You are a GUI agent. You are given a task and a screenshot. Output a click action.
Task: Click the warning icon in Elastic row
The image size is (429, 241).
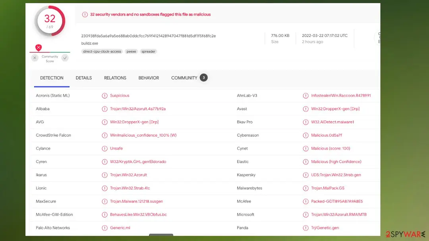(x=305, y=162)
